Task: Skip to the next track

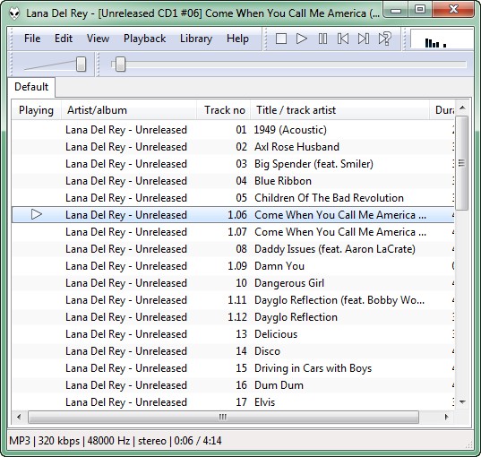Action: 364,39
